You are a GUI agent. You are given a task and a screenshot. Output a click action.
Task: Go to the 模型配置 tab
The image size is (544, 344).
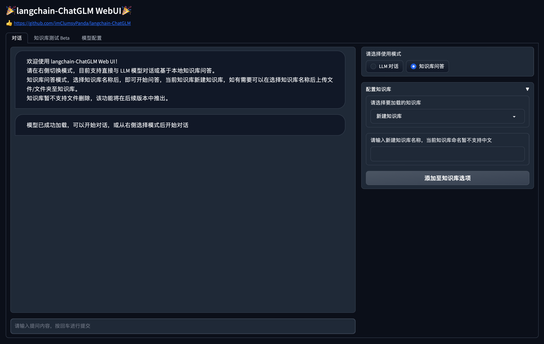pos(91,38)
